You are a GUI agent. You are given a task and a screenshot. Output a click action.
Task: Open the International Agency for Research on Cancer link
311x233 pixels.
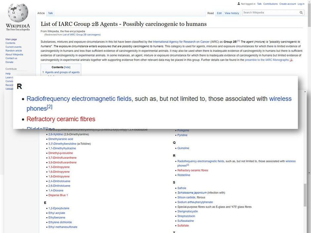tap(181, 42)
